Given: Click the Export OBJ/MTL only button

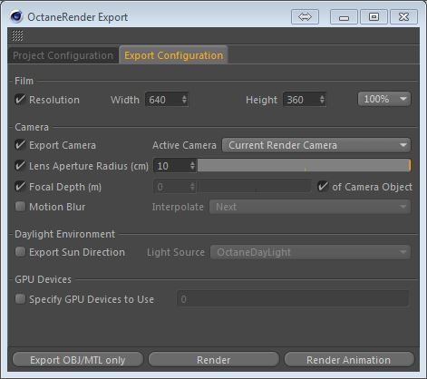Looking at the screenshot, I should [x=78, y=360].
